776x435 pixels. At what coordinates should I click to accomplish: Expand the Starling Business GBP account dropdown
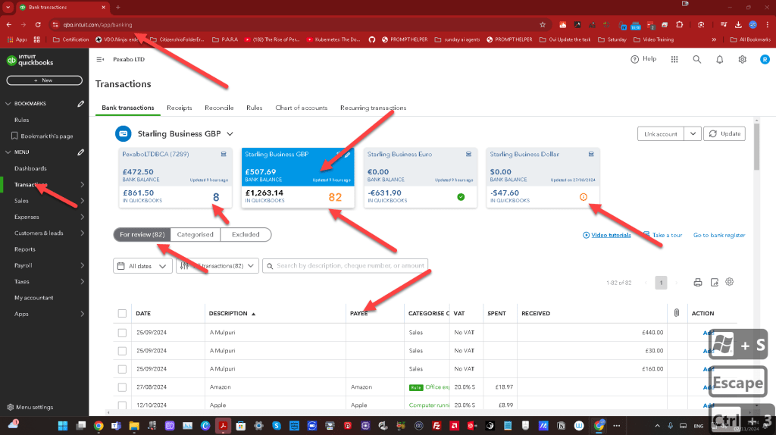click(x=230, y=134)
